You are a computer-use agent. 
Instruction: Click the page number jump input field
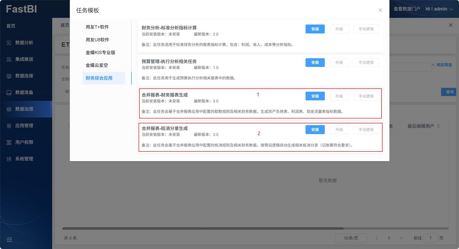[x=430, y=238]
